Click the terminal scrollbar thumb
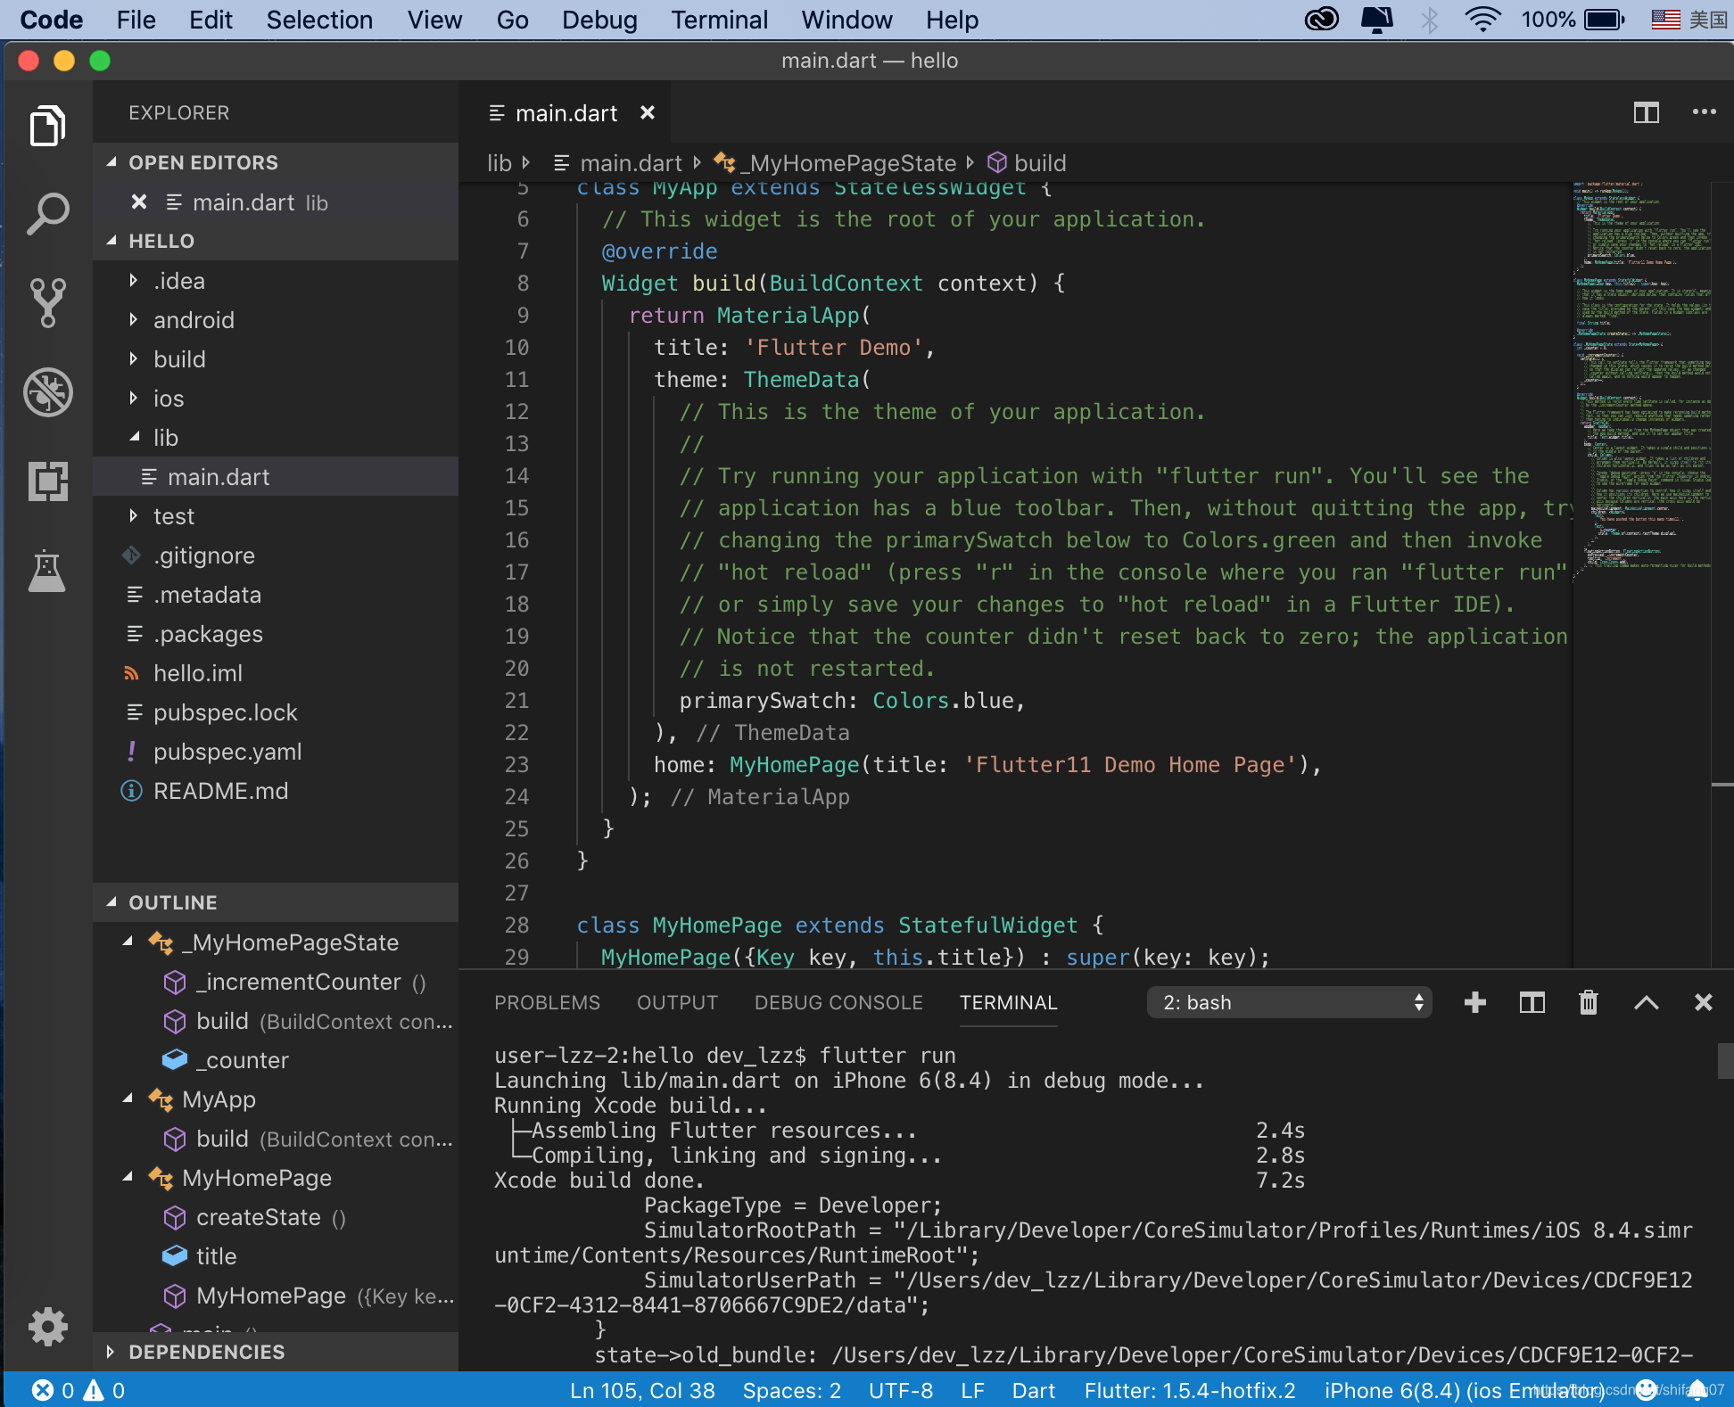 click(1725, 1061)
